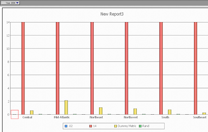This screenshot has width=208, height=132.
Task: Select the yellow Dummy Metric bar for Northeast
Action: point(101,111)
